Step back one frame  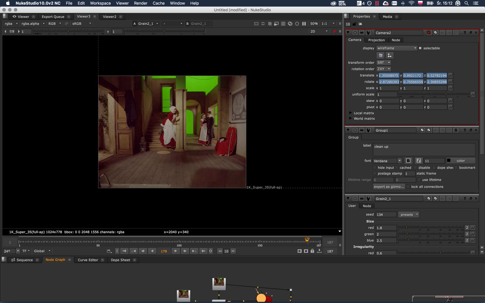(143, 251)
